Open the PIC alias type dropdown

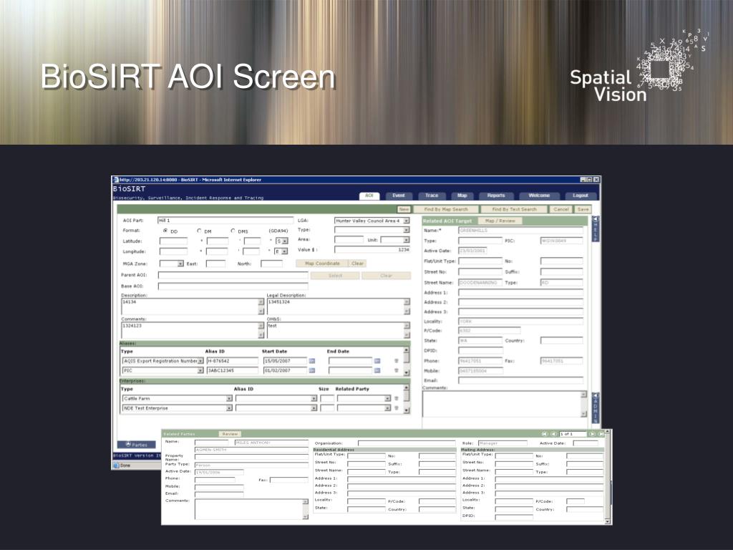[x=200, y=370]
